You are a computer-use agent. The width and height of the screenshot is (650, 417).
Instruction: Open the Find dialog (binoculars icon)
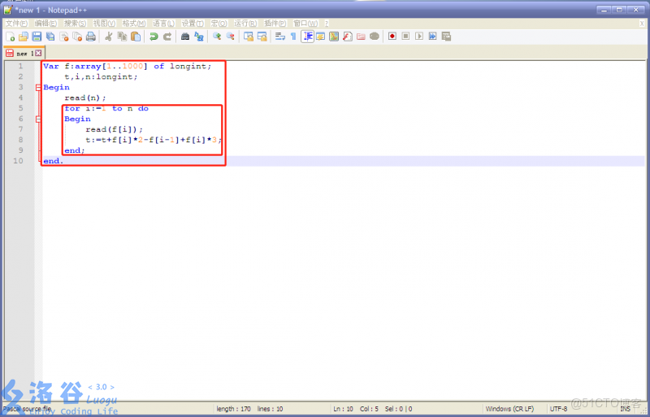click(185, 37)
